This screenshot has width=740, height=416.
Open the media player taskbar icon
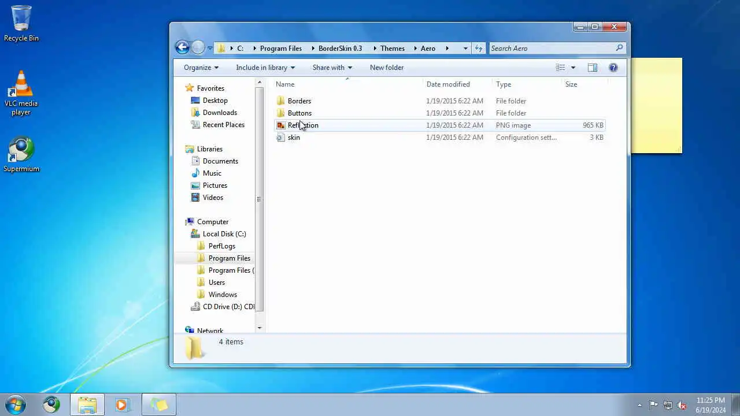click(x=122, y=405)
